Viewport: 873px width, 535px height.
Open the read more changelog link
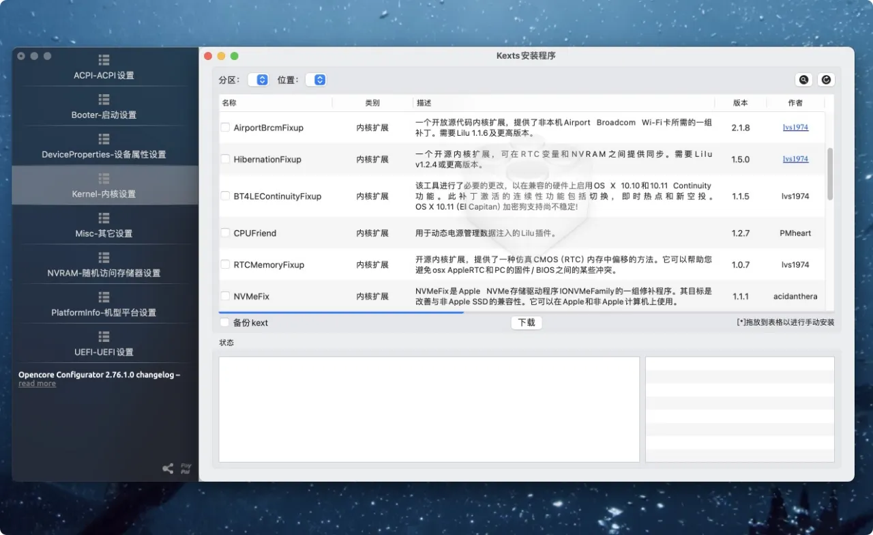coord(37,384)
